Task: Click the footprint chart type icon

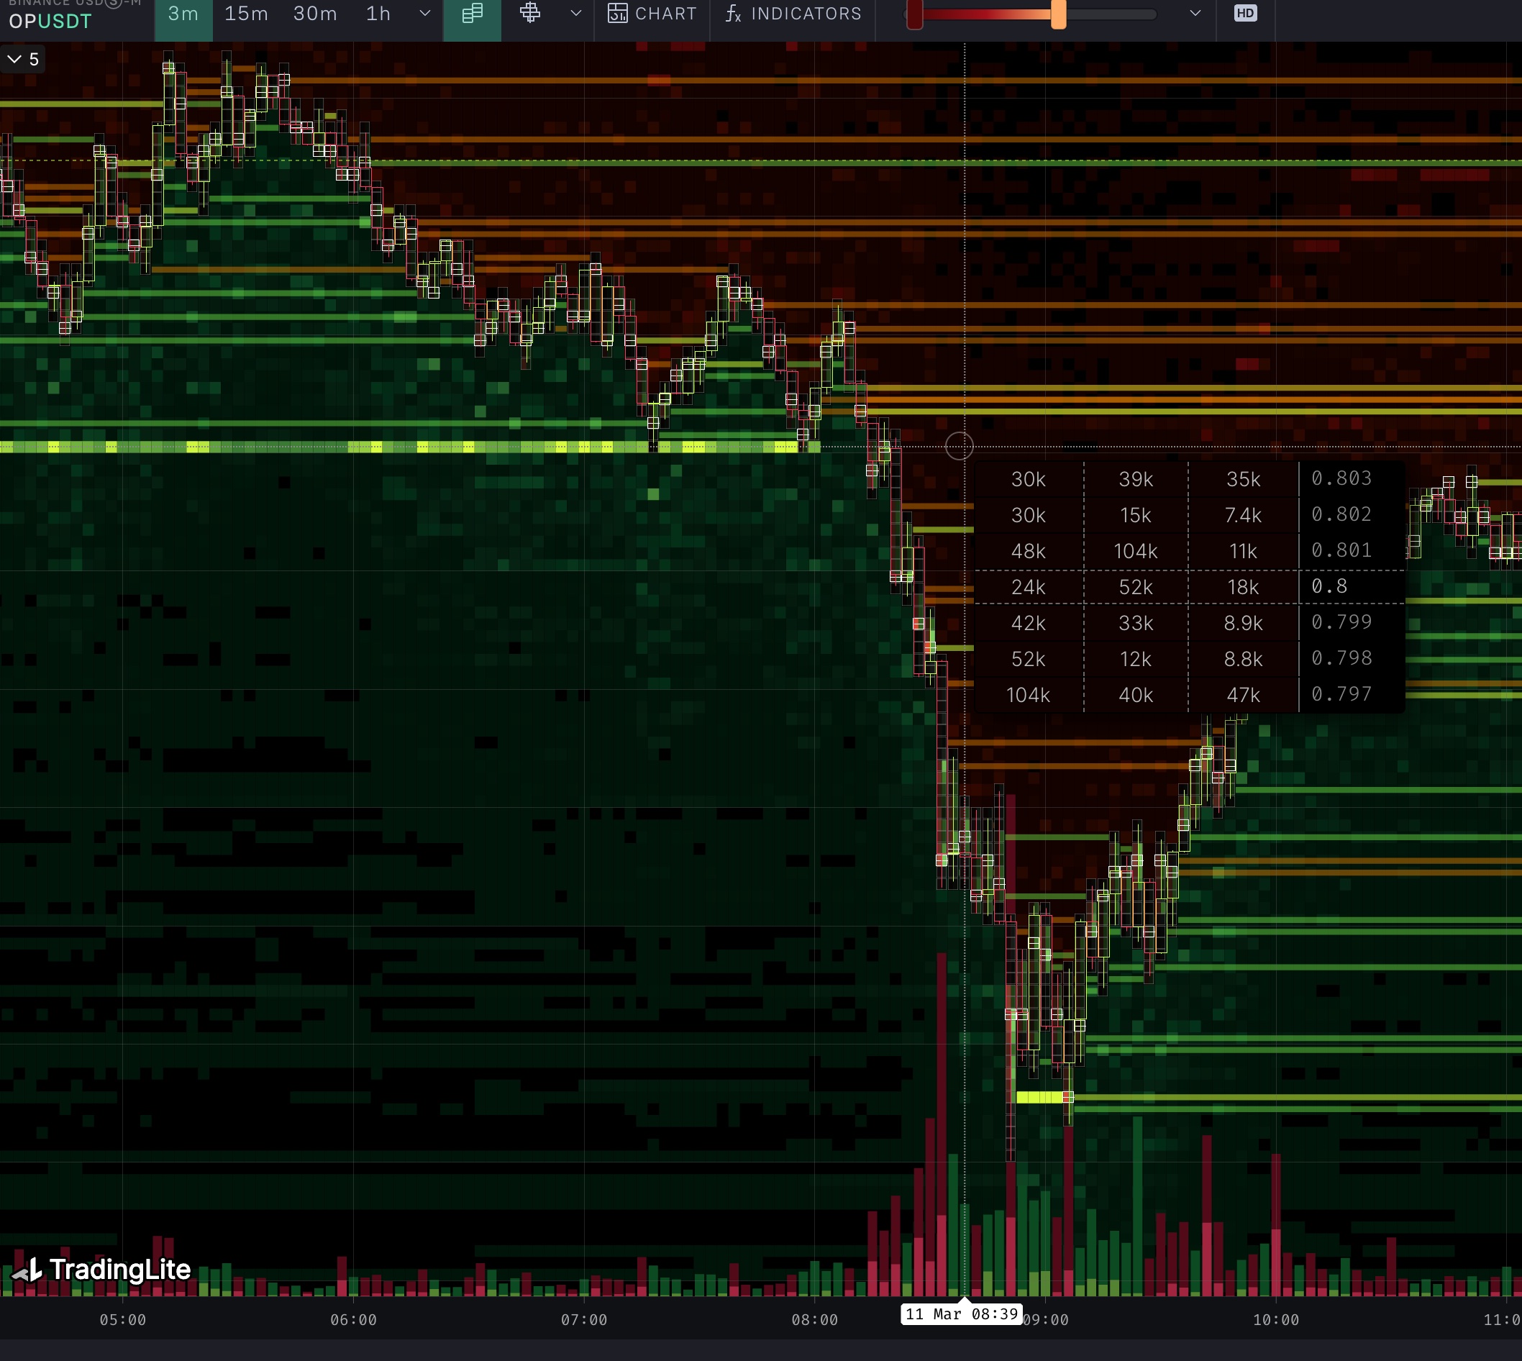Action: tap(530, 14)
